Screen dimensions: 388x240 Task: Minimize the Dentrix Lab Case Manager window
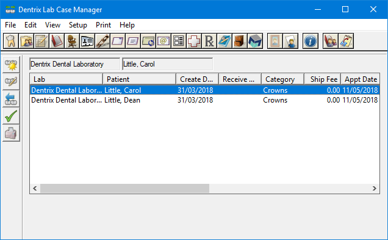[x=318, y=9]
